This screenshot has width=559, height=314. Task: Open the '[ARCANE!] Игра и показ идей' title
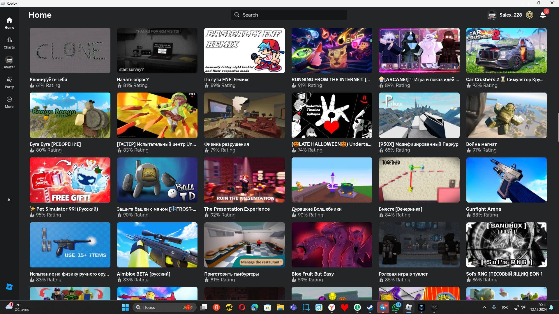coord(419,79)
